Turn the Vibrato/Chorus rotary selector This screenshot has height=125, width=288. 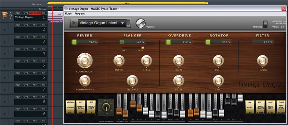coord(106,107)
